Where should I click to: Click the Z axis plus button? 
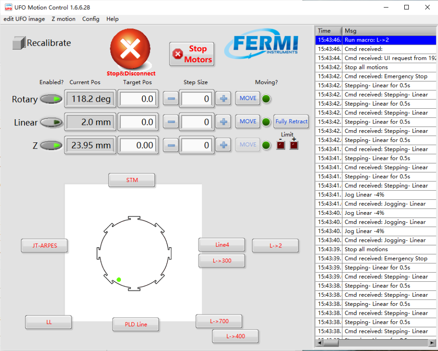[223, 145]
